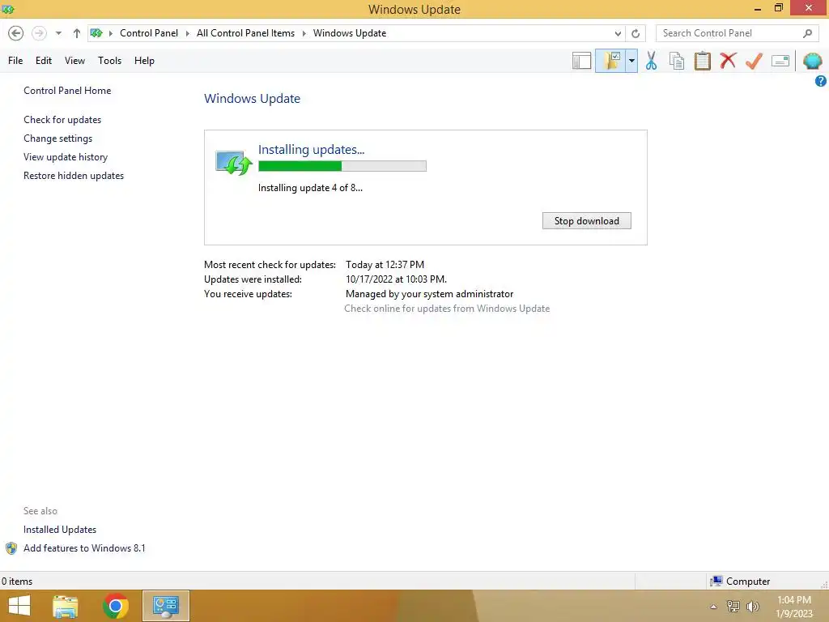The height and width of the screenshot is (622, 829).
Task: Click '10/17/2022 at 10:03 PM.' value
Action: coord(396,279)
